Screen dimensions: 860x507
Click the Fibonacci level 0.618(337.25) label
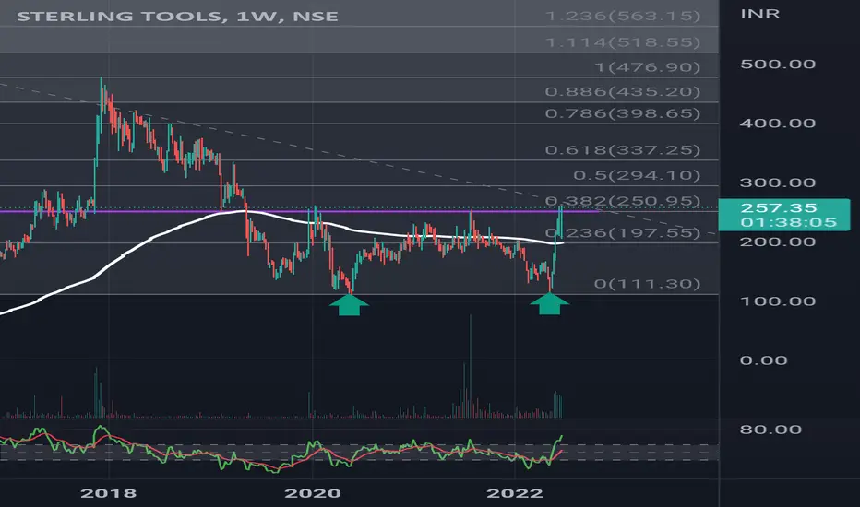pyautogui.click(x=623, y=149)
